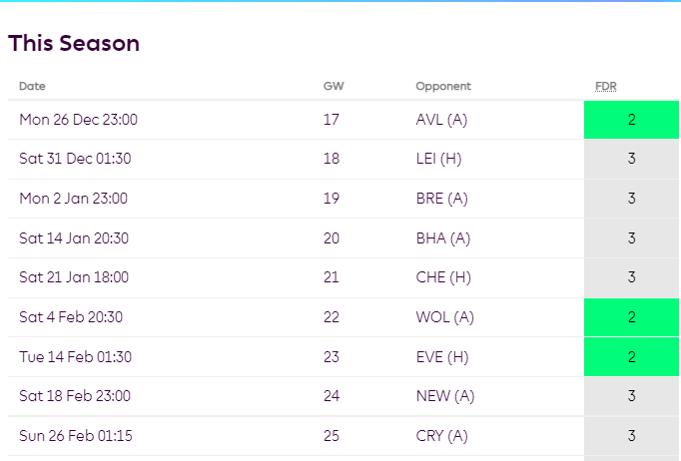
Task: Click green FDR cell for EVE fixture
Action: [631, 356]
